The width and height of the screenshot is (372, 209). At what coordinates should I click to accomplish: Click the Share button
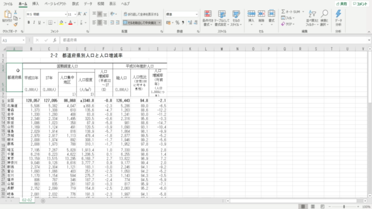342,4
